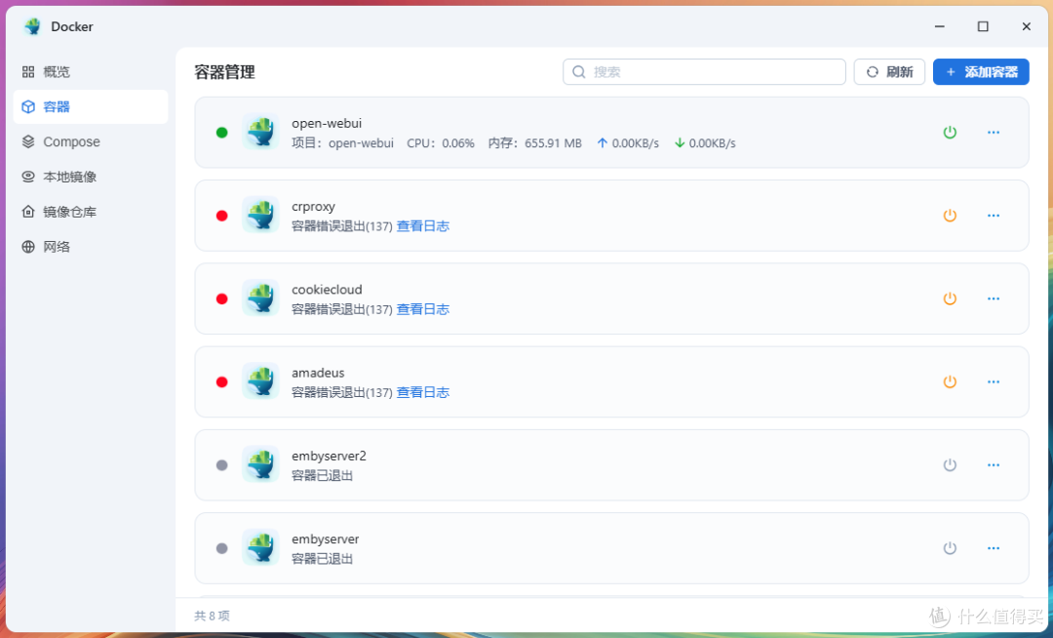
Task: Click the 容器 (Containers) sidebar icon
Action: [x=29, y=106]
